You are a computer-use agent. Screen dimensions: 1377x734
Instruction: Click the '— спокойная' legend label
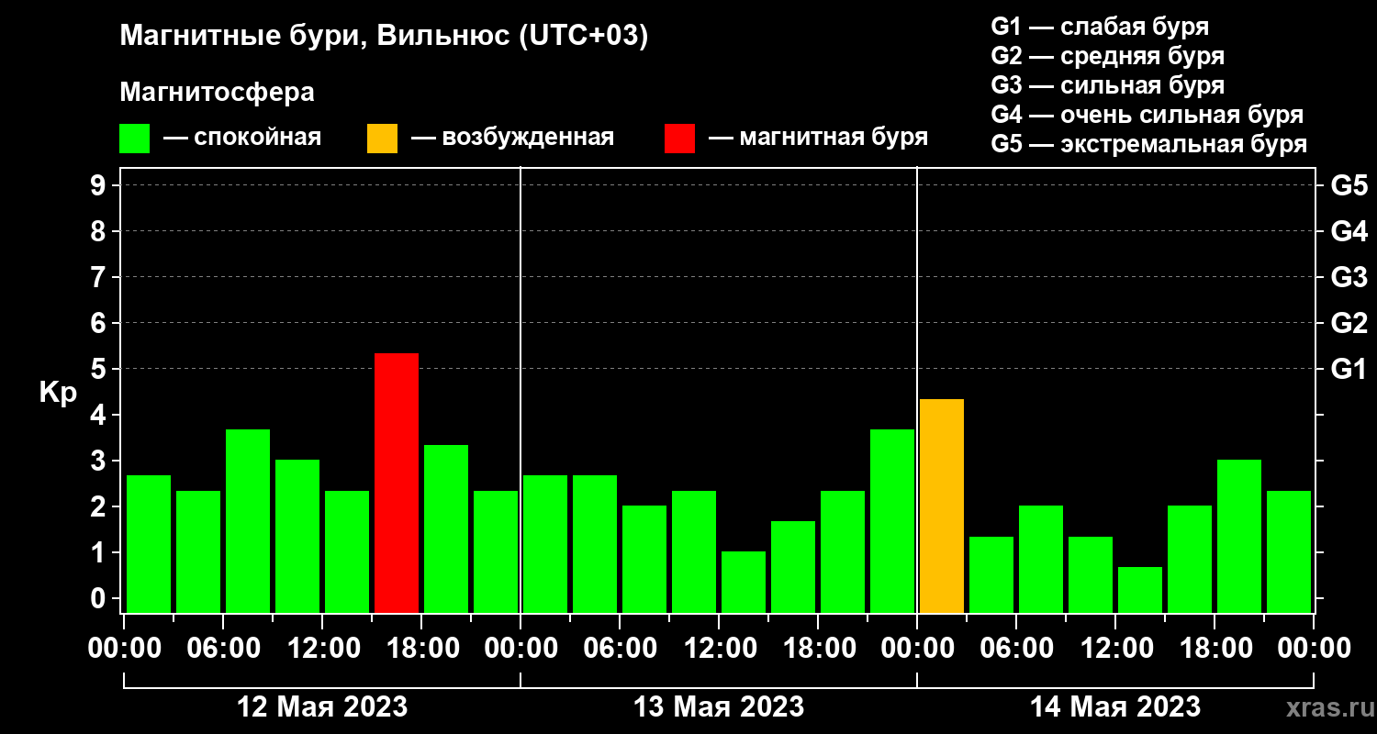tap(242, 138)
